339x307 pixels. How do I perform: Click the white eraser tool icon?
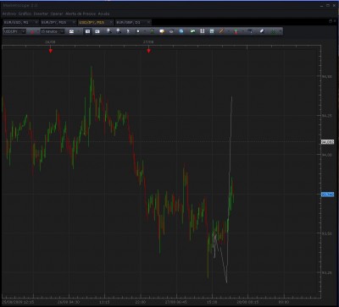point(262,31)
